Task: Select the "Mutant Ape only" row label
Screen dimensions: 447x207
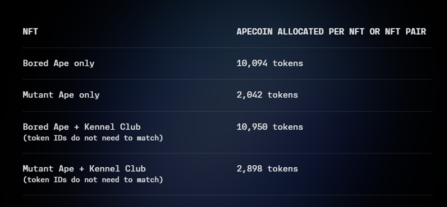Action: pyautogui.click(x=61, y=95)
